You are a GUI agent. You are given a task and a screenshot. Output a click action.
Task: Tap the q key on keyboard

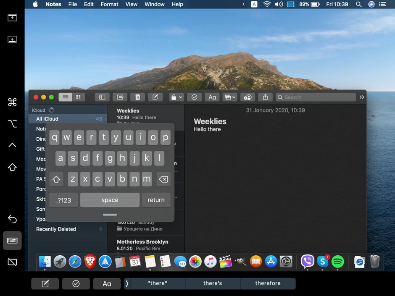pyautogui.click(x=54, y=137)
